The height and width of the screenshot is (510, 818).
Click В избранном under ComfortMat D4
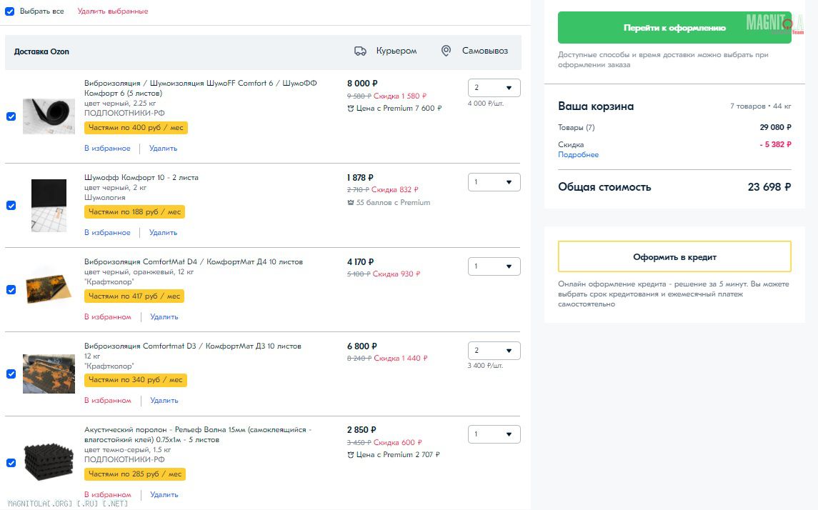[x=108, y=316]
